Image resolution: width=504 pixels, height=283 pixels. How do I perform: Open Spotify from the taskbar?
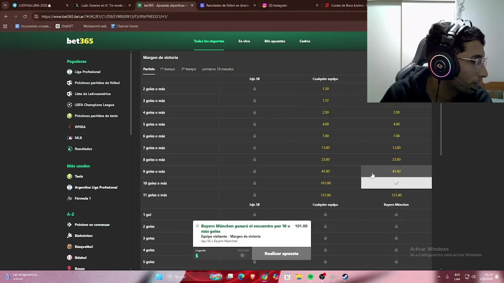pos(311,277)
